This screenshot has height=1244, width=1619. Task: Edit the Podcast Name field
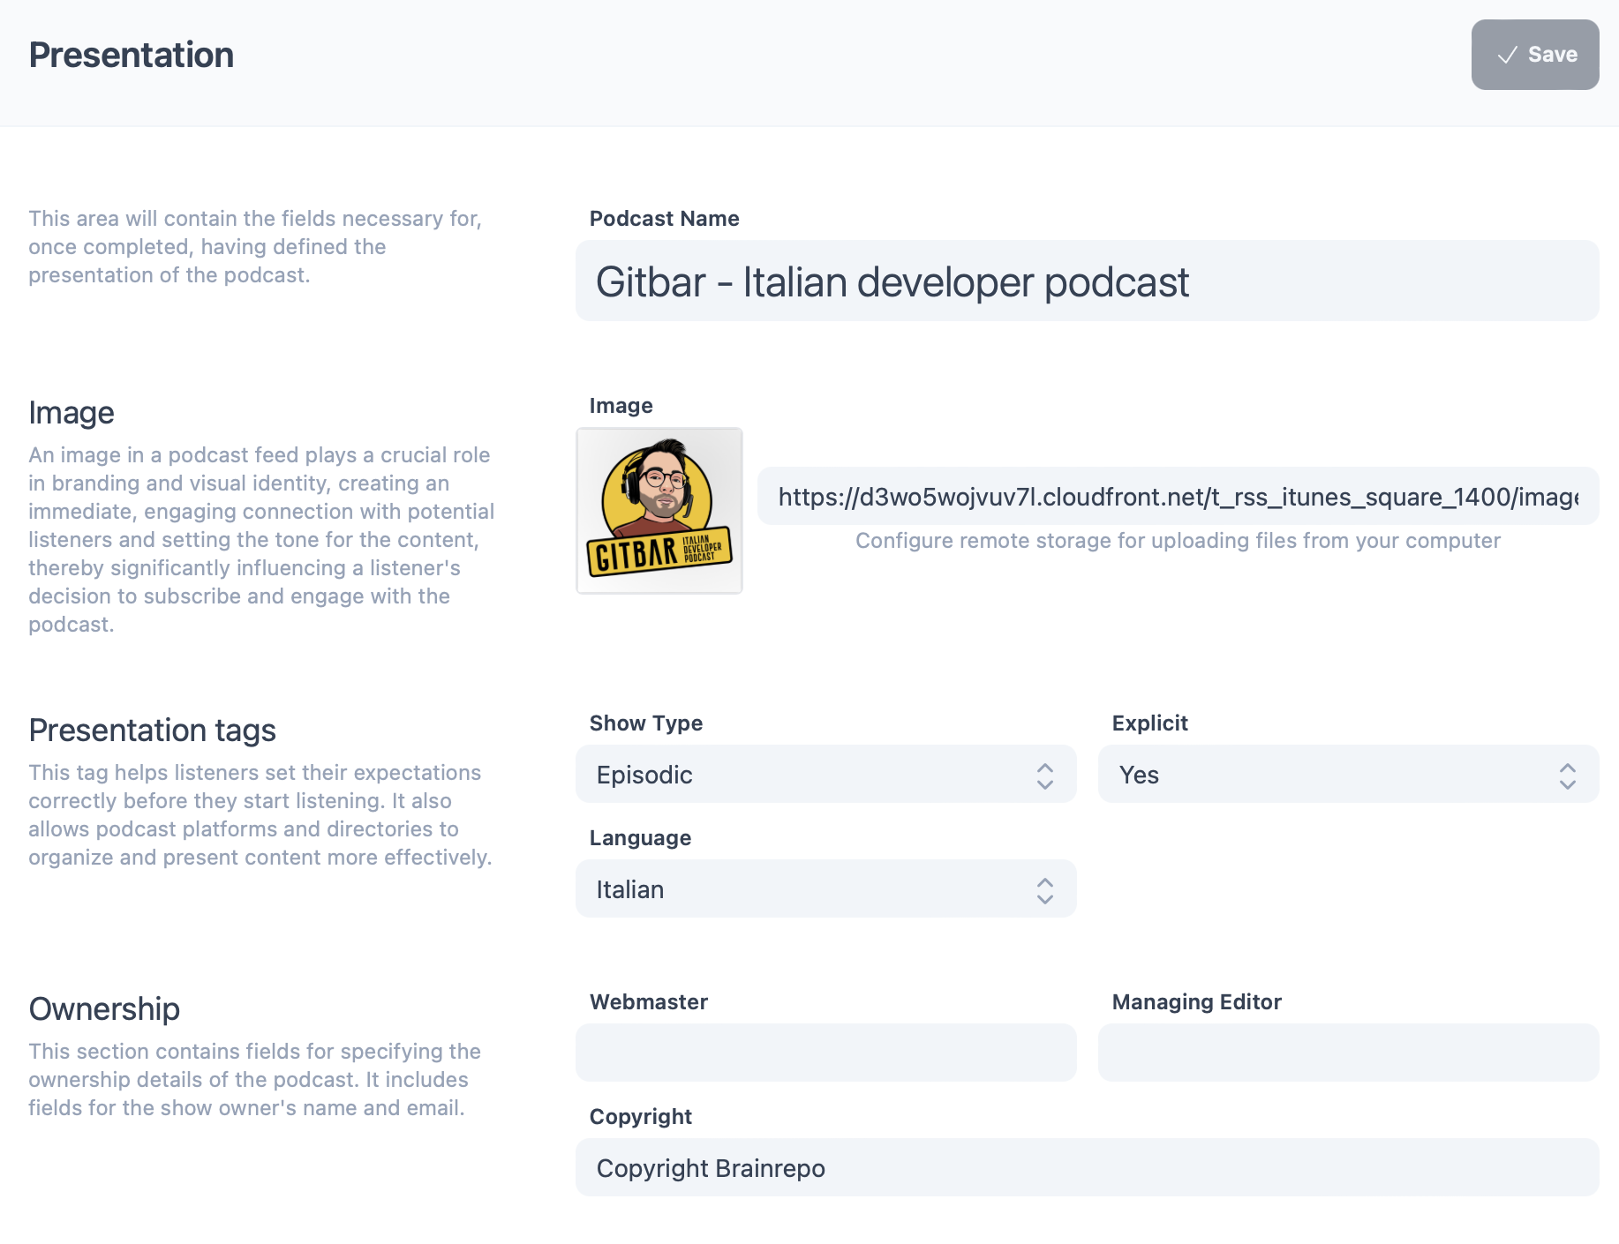point(1087,281)
